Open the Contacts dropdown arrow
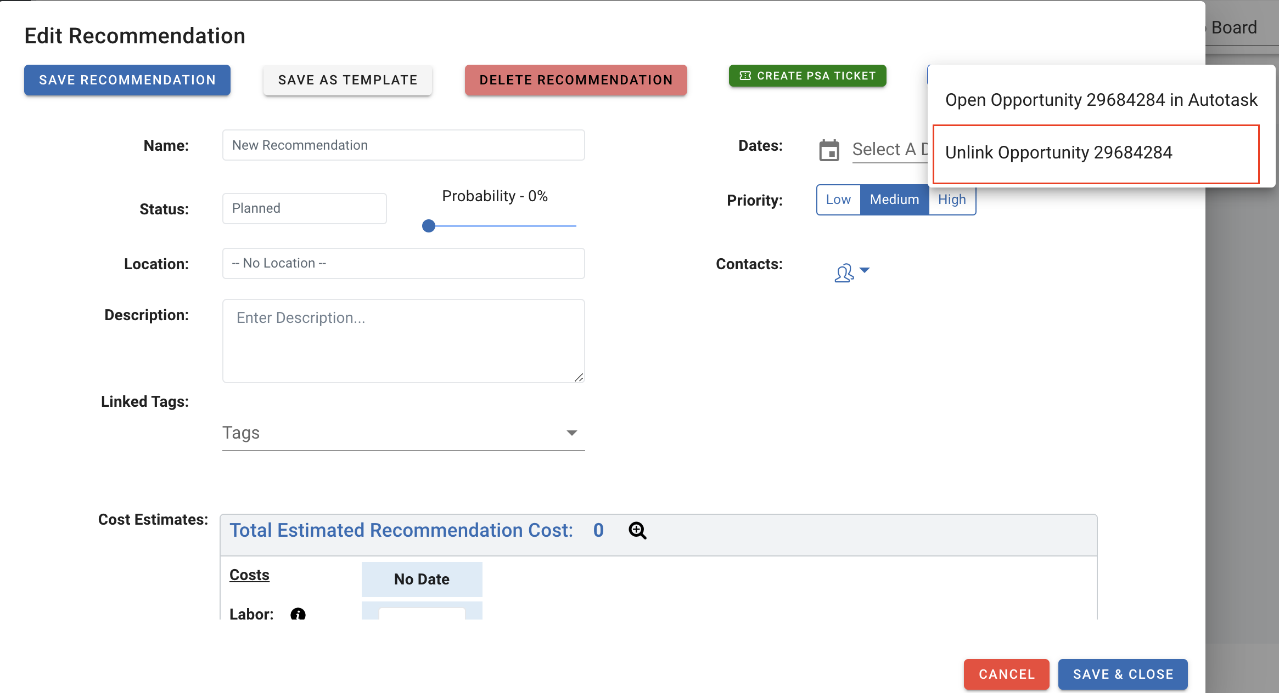 point(865,270)
